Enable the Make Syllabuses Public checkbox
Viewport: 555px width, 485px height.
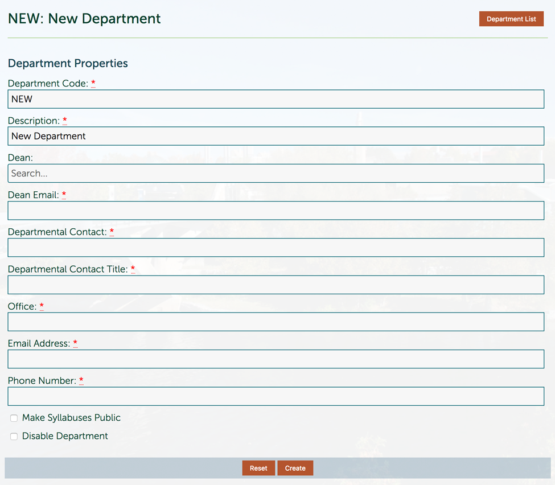point(14,418)
